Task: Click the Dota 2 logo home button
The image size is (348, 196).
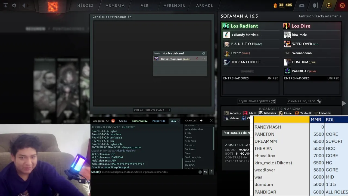Action: [52, 6]
